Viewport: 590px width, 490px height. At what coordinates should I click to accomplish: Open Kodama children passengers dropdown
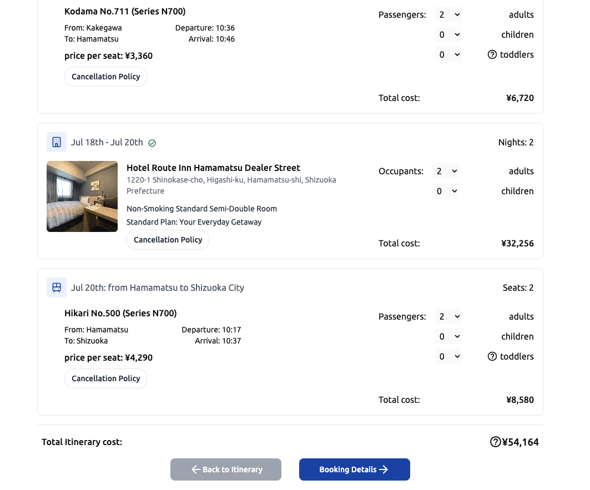pyautogui.click(x=448, y=35)
